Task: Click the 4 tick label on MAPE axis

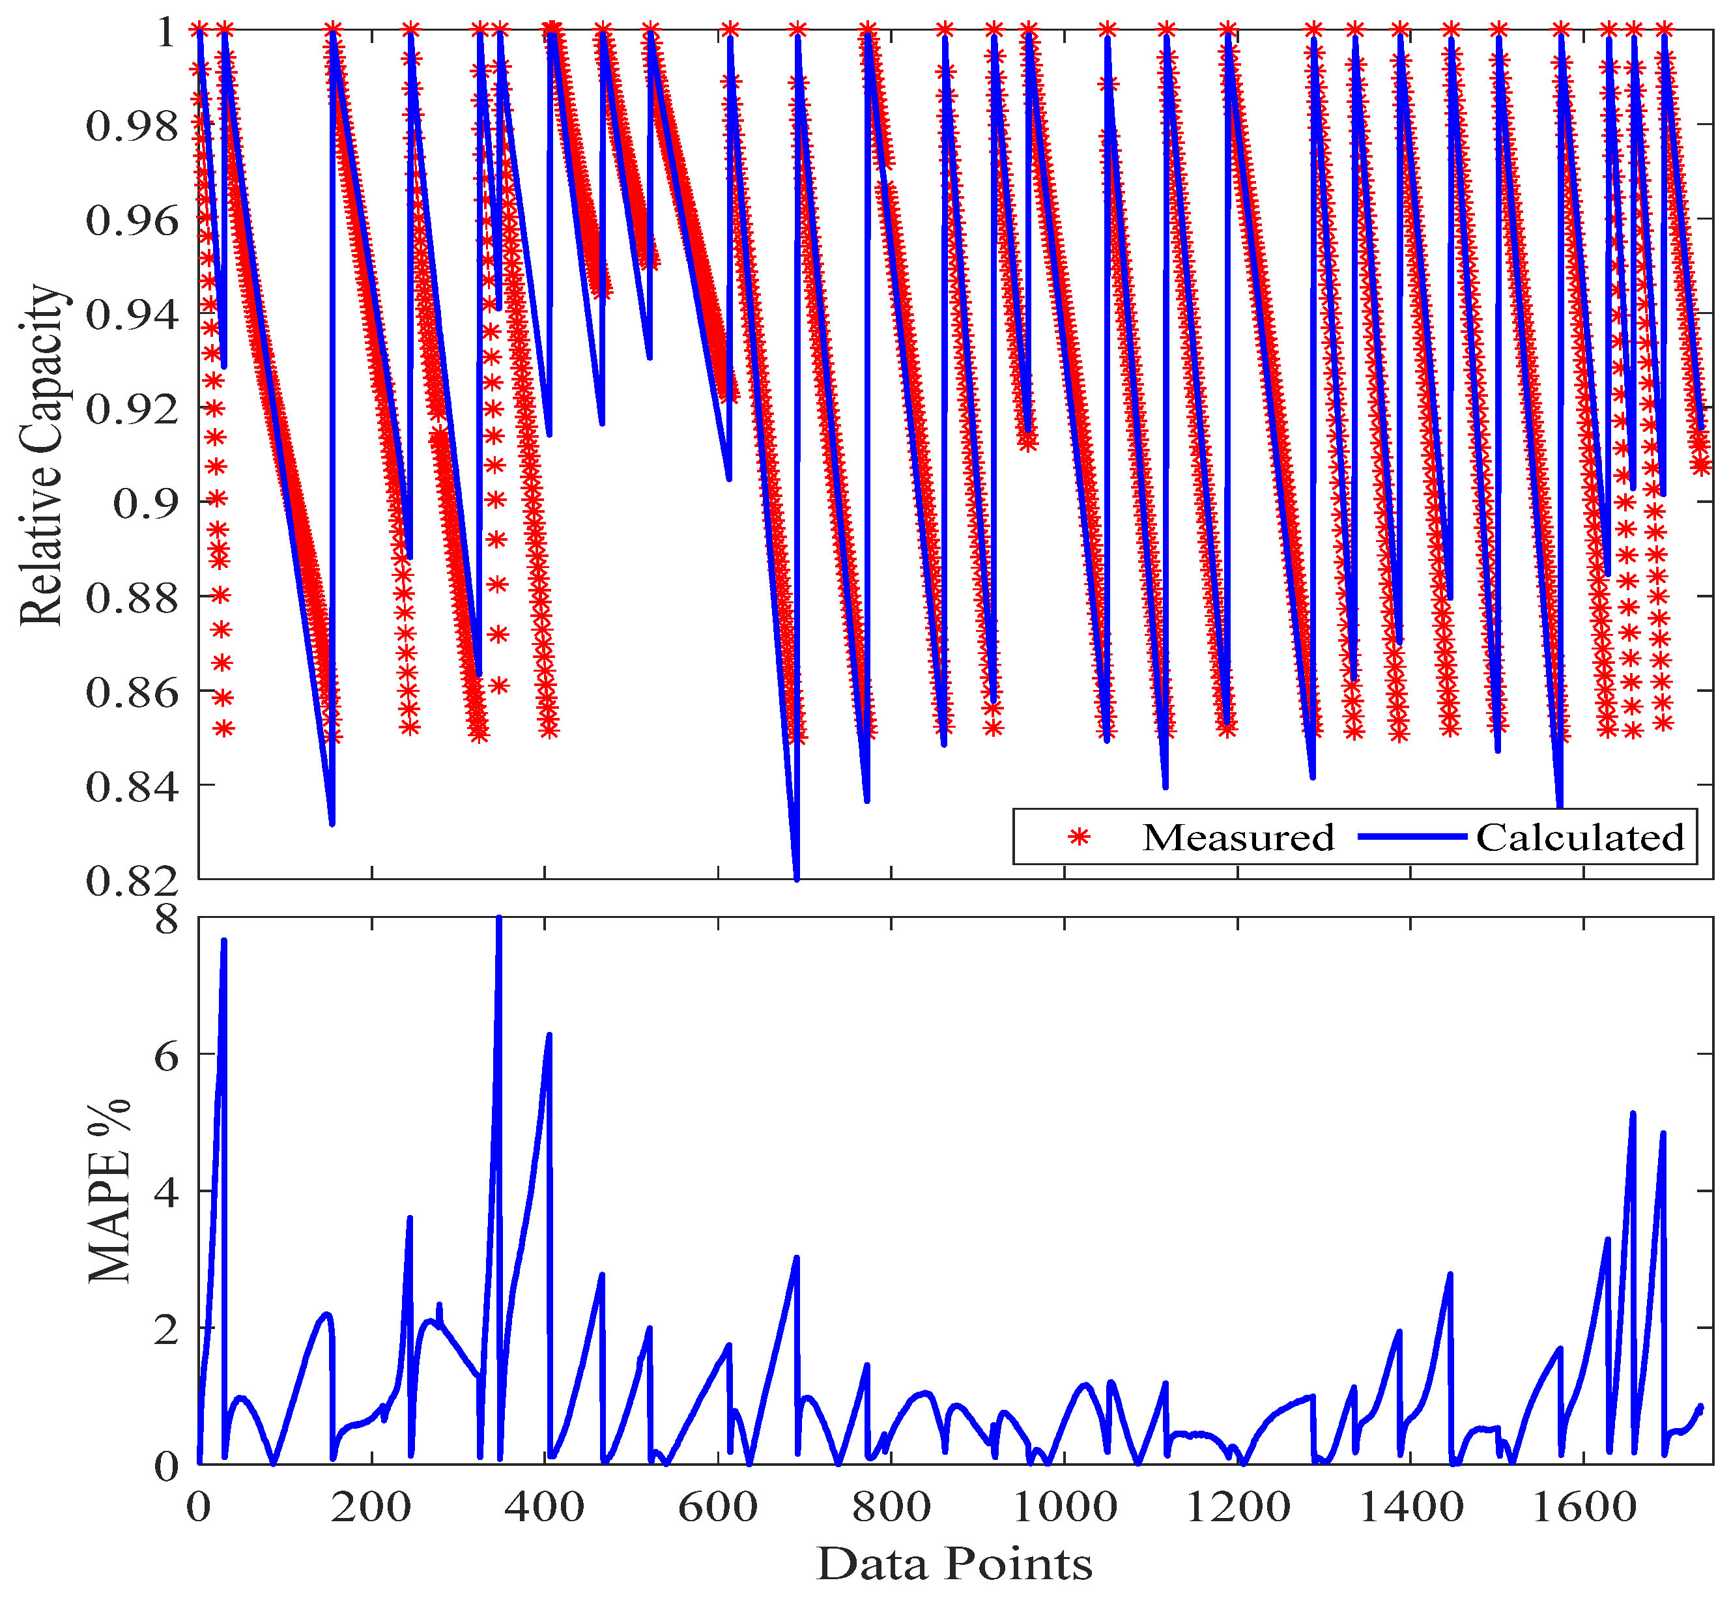Action: tap(166, 1192)
